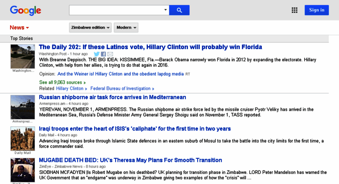The image size is (339, 184).
Task: Click 'Armenpress.am - 4 hours ago' source text
Action: click(64, 104)
